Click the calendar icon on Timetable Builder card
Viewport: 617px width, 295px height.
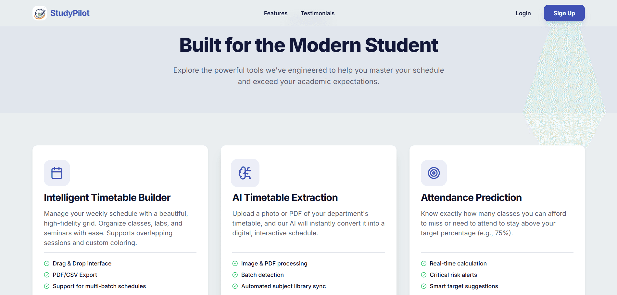click(57, 173)
